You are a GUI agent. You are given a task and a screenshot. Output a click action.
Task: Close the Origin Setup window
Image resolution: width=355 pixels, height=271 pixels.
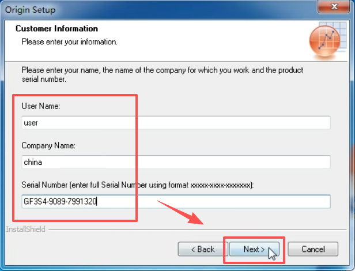pos(334,6)
